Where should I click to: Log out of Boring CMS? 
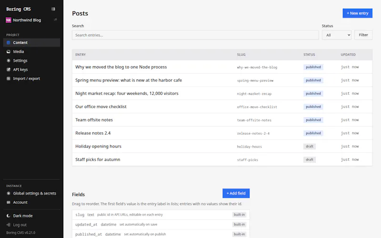pyautogui.click(x=31, y=225)
